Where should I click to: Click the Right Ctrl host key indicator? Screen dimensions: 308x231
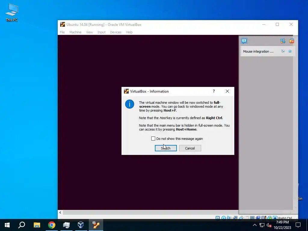click(285, 218)
